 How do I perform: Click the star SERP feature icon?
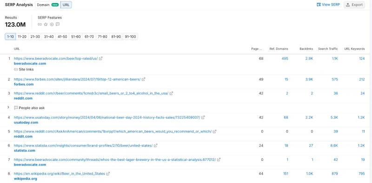click(x=46, y=25)
